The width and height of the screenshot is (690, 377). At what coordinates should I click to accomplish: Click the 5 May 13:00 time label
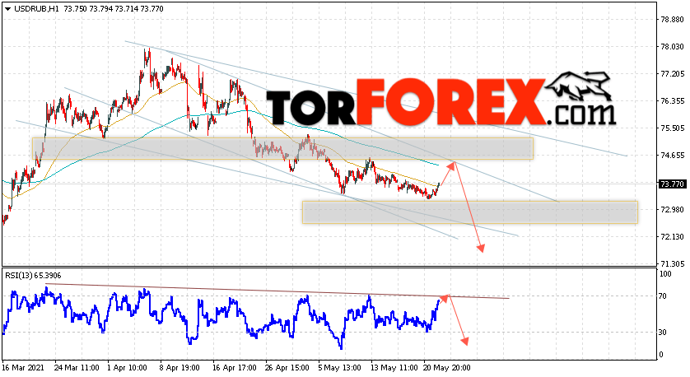[x=340, y=367]
